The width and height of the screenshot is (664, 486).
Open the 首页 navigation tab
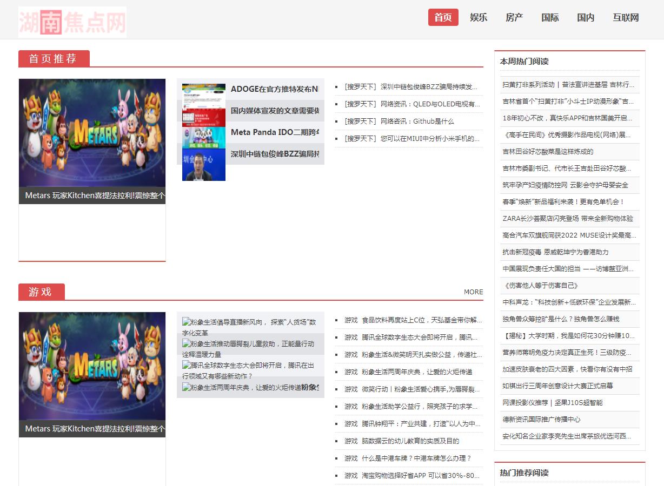[443, 17]
